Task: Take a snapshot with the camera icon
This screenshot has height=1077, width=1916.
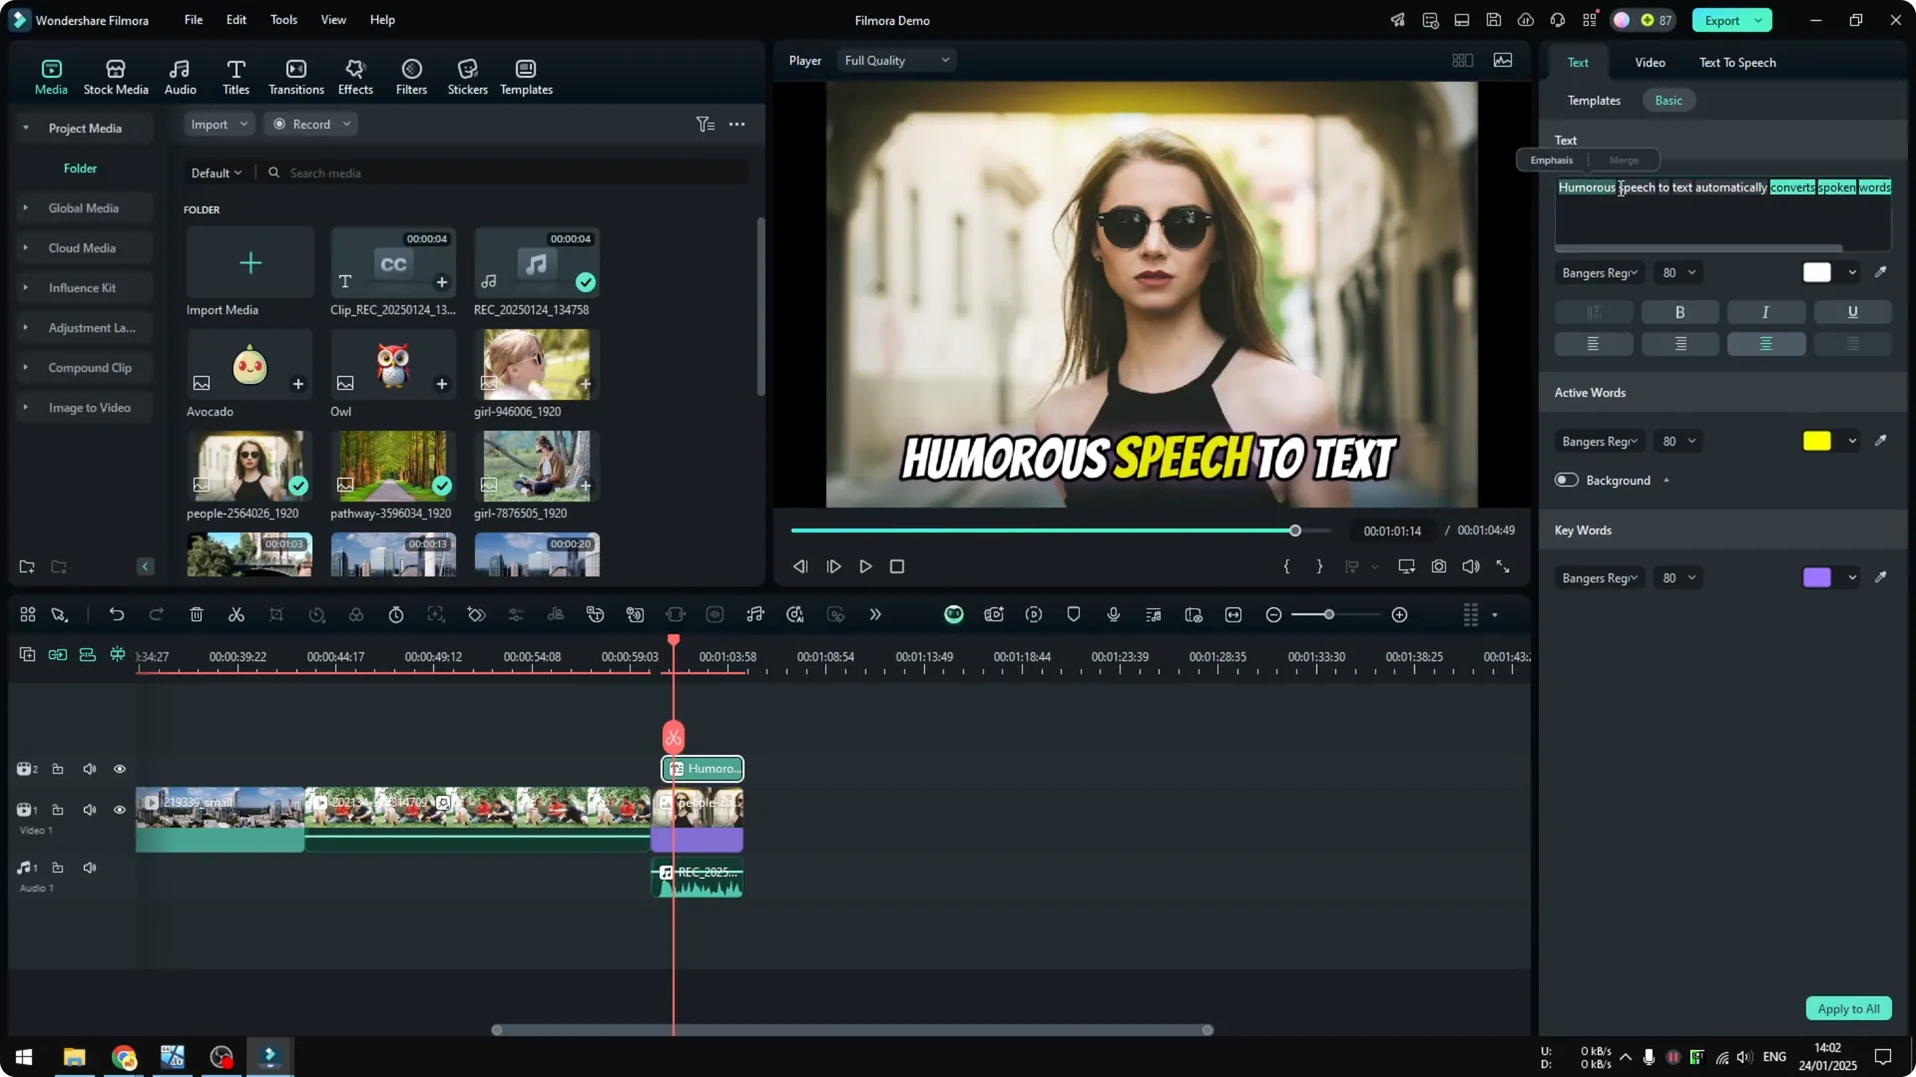Action: point(1439,566)
